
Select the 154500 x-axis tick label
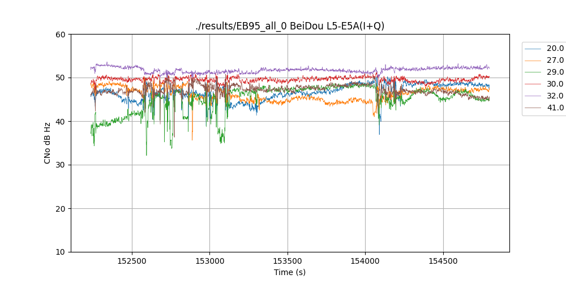[x=443, y=261]
